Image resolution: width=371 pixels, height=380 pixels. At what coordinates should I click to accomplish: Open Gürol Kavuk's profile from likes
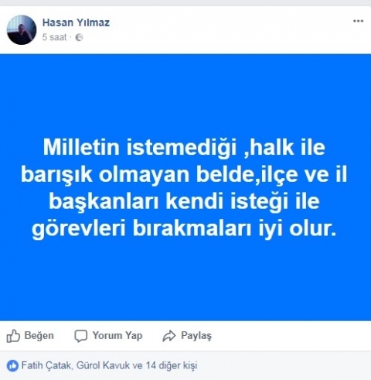coord(103,365)
